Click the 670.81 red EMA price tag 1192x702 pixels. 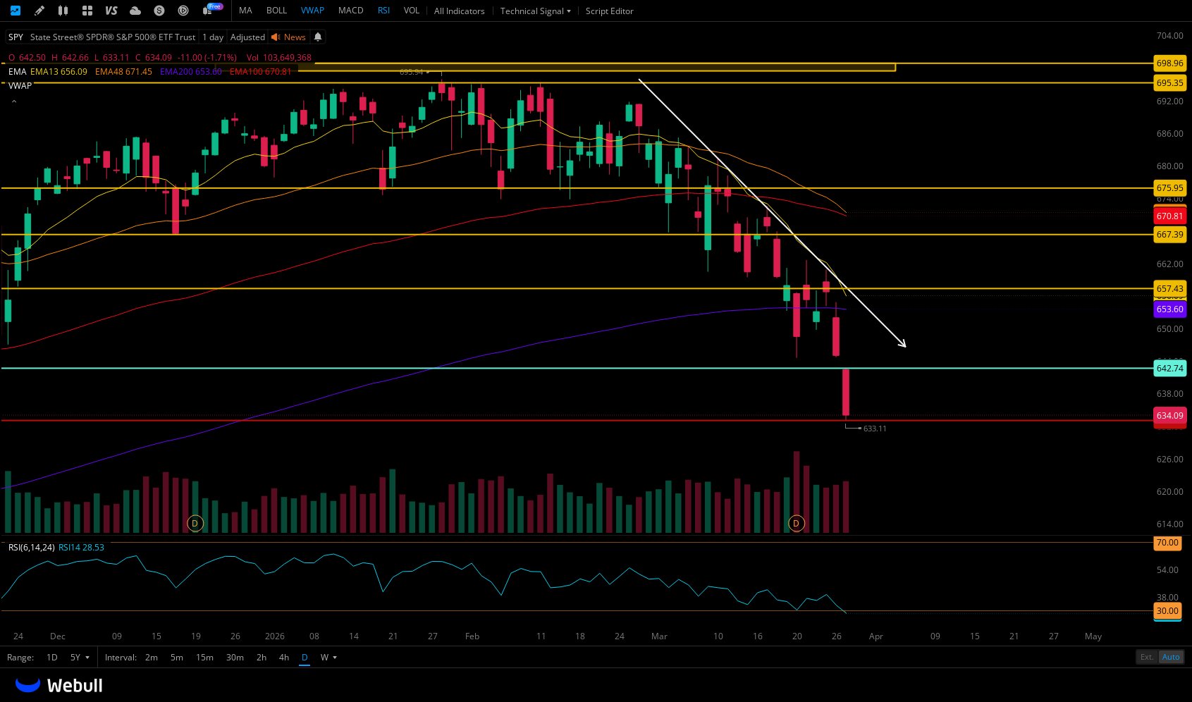coord(1169,216)
